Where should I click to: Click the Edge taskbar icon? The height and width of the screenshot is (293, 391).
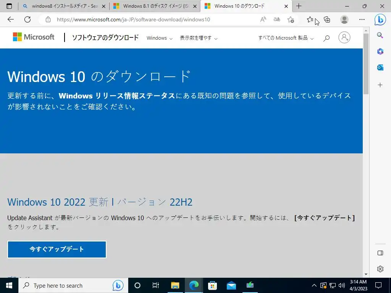[x=194, y=285]
